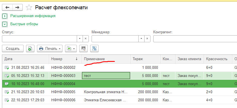This screenshot has width=237, height=108.
Task: Click document icon of НФНФ-000003 row
Action: 7,76
